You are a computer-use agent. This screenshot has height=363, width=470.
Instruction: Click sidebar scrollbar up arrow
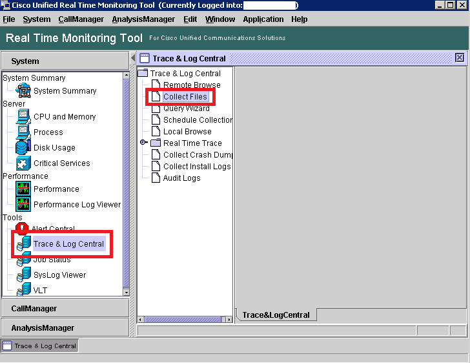tap(126, 76)
